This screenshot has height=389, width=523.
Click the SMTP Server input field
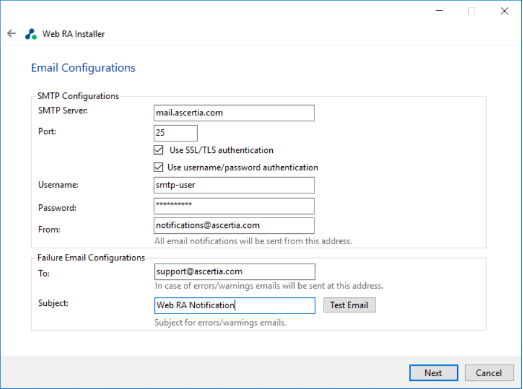click(x=234, y=113)
